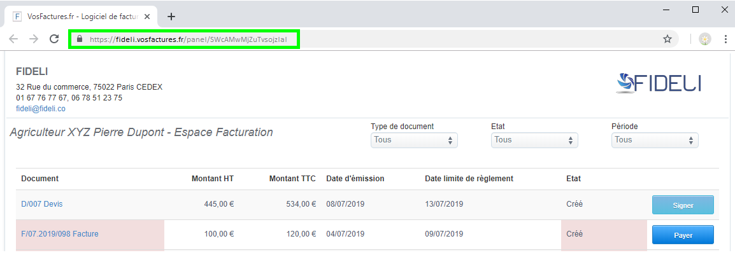
Task: Reload the page with the refresh icon
Action: [54, 39]
